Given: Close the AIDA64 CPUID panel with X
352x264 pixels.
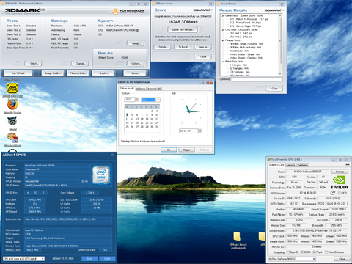Looking at the screenshot, I should pyautogui.click(x=112, y=155).
